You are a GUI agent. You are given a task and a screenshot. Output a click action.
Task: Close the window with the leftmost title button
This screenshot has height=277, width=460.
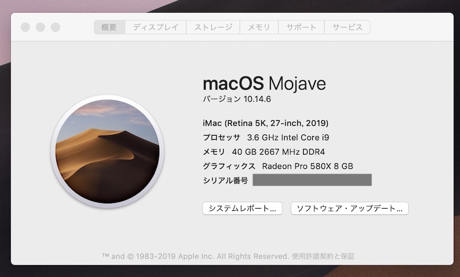click(x=25, y=27)
